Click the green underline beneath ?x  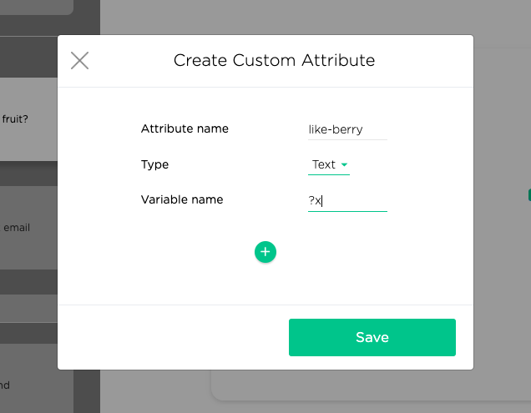347,211
